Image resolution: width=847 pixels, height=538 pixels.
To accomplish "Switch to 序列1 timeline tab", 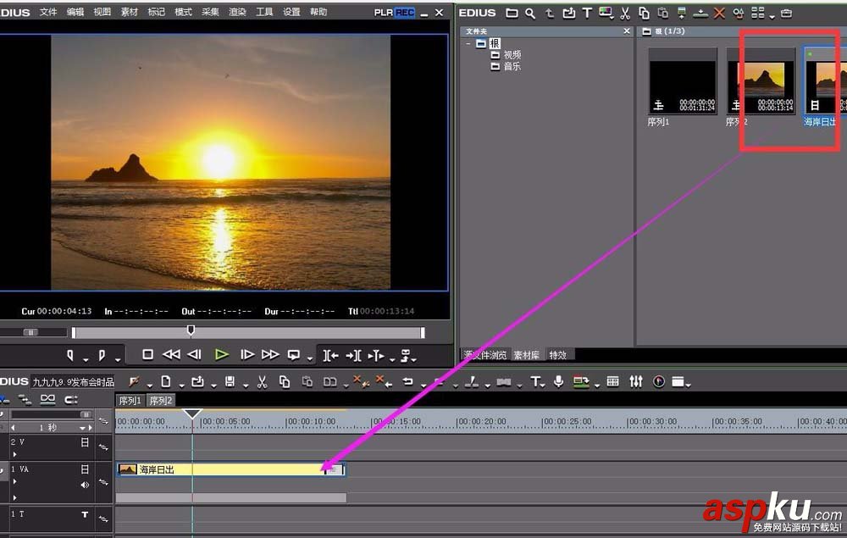I will point(130,400).
